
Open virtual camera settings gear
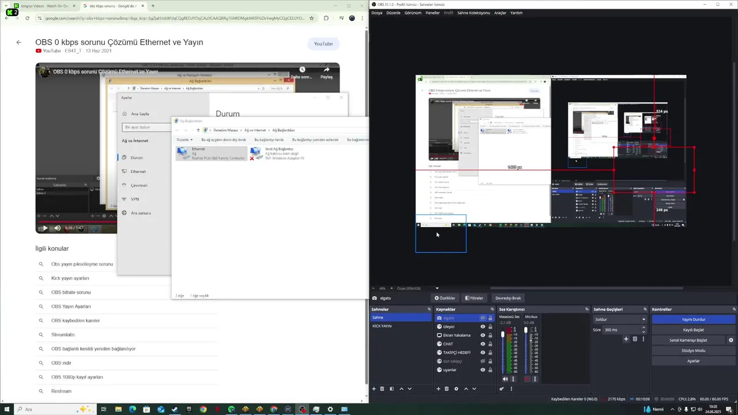[x=731, y=340]
